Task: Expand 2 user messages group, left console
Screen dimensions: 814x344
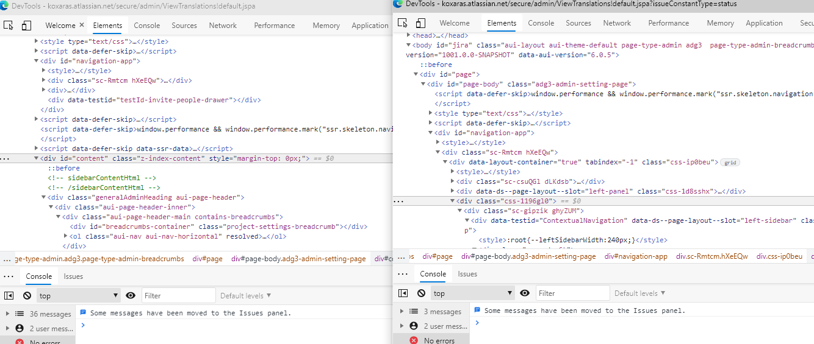Action: point(8,328)
